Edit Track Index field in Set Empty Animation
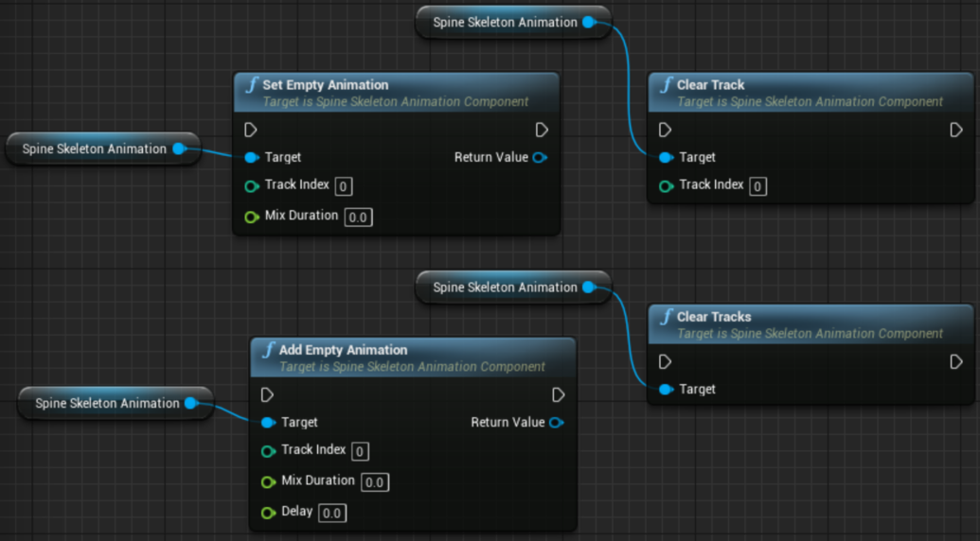This screenshot has width=980, height=541. tap(344, 186)
